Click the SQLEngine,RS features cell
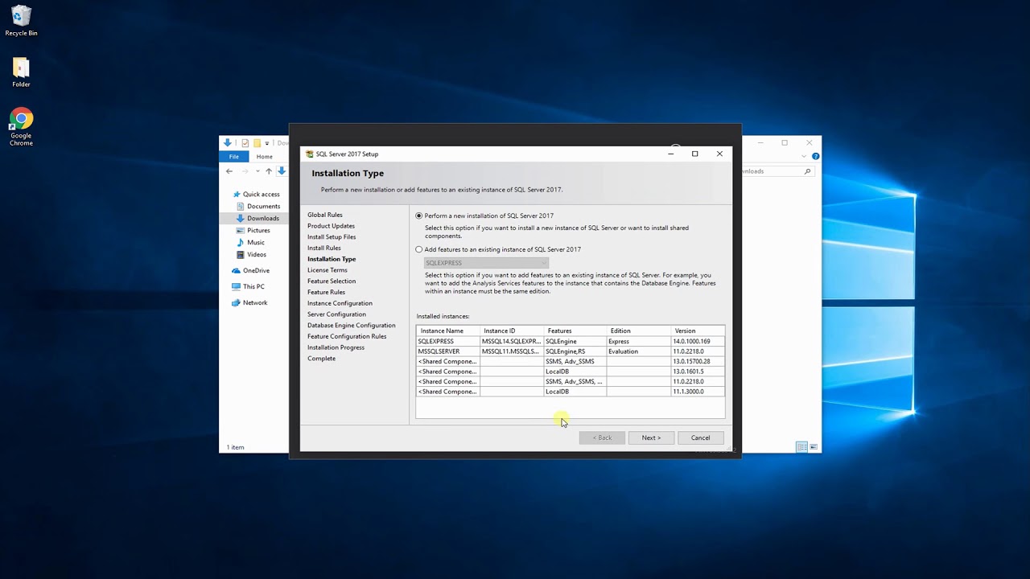 click(x=575, y=351)
